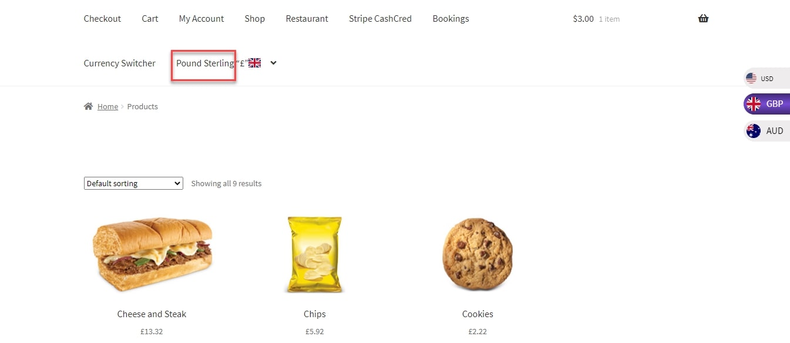This screenshot has height=343, width=790.
Task: Open the Checkout menu item
Action: [x=102, y=19]
